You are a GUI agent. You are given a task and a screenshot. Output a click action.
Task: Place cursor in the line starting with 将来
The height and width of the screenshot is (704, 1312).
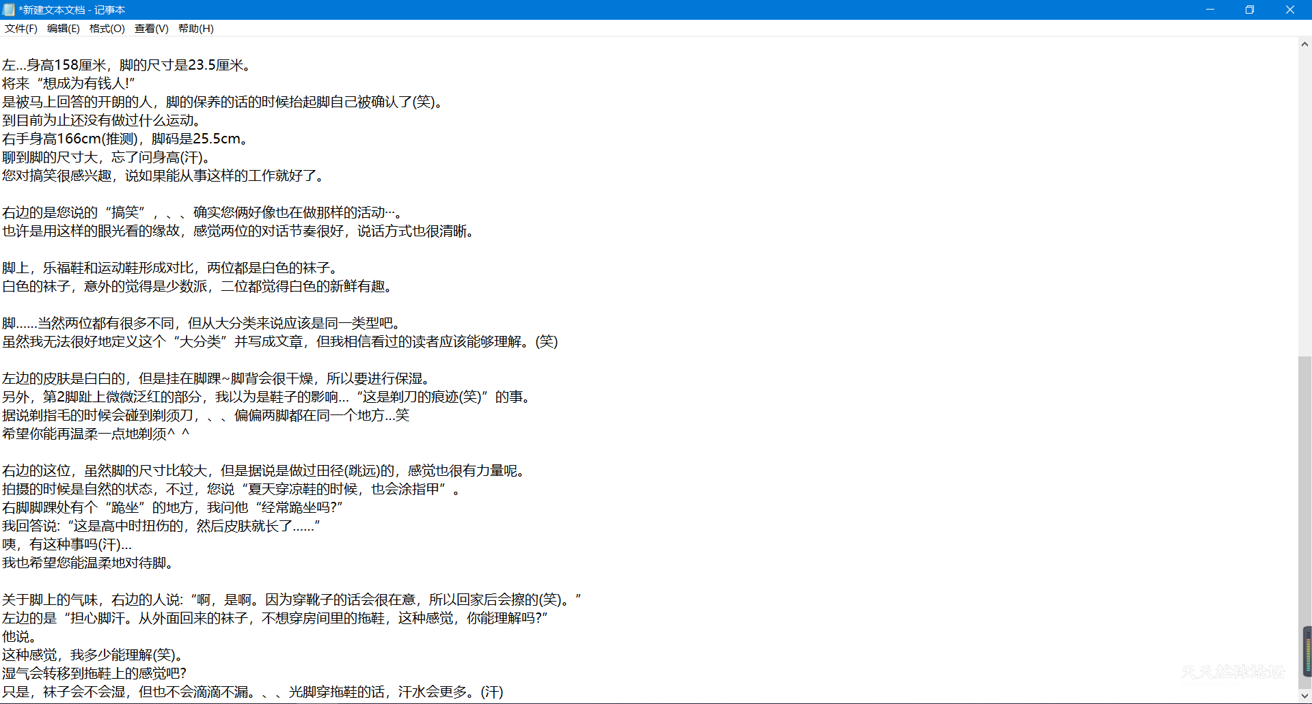tap(68, 83)
